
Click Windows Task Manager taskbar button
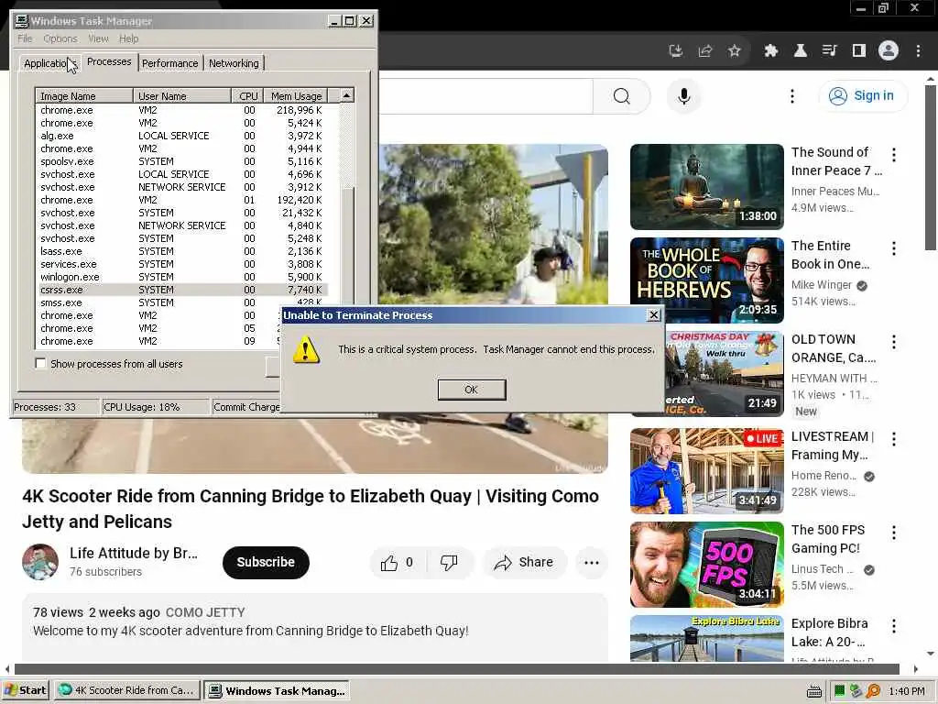tap(277, 690)
